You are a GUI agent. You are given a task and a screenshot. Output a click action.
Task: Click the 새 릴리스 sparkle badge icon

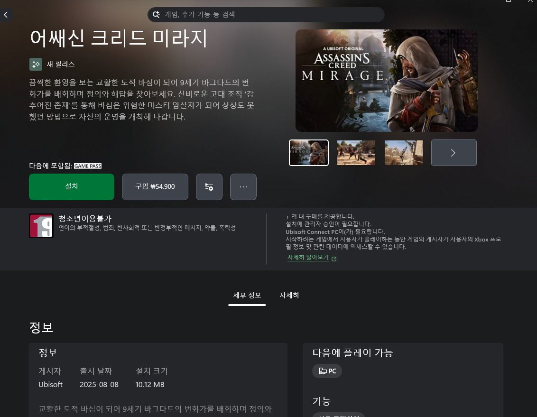tap(36, 65)
